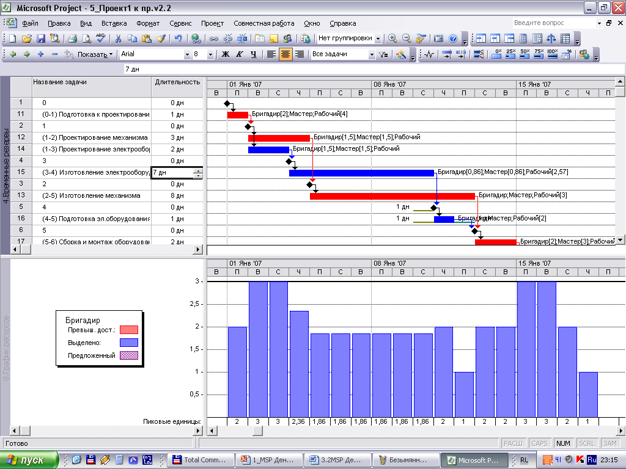
Task: Toggle bold Ж formatting
Action: tap(225, 54)
